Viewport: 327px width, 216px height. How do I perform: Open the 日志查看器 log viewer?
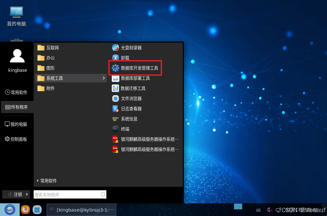click(127, 109)
